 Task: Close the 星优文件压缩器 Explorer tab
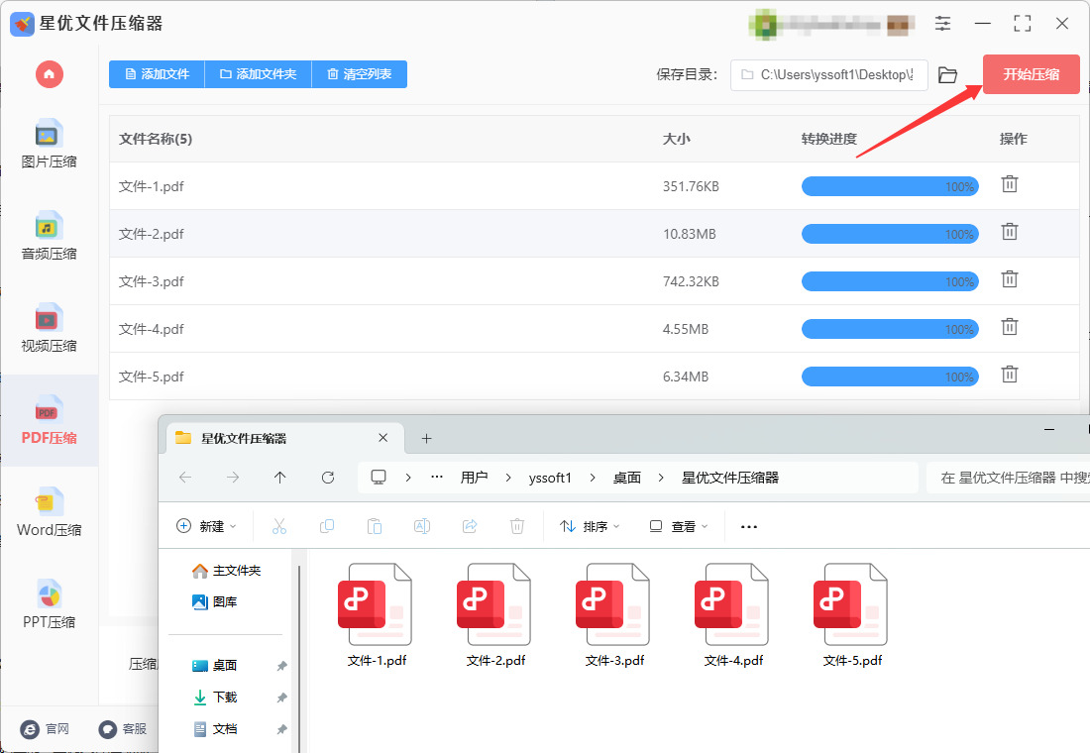click(383, 437)
